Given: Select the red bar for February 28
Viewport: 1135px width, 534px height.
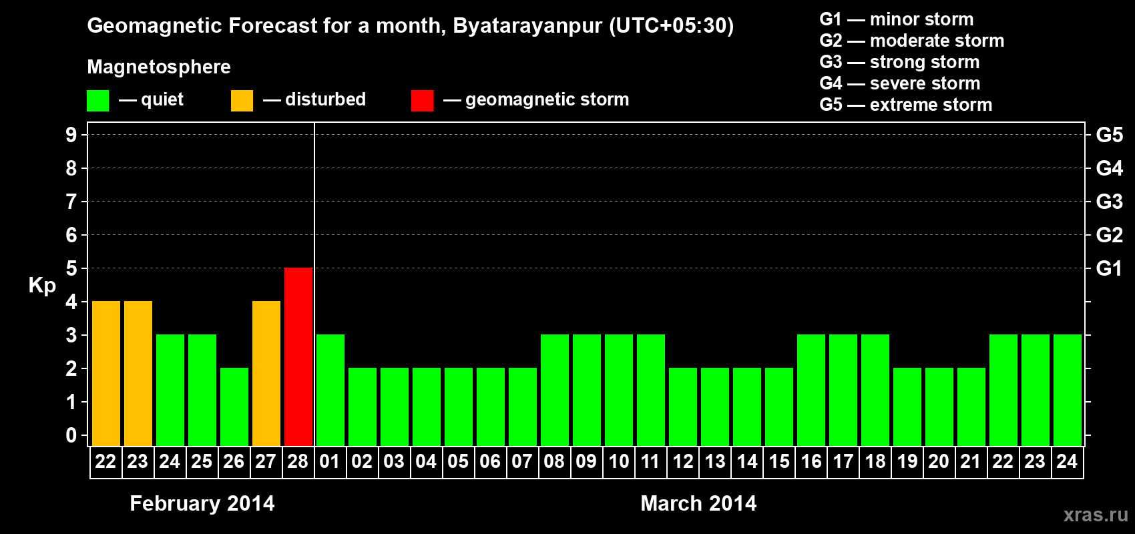Looking at the screenshot, I should coord(298,356).
